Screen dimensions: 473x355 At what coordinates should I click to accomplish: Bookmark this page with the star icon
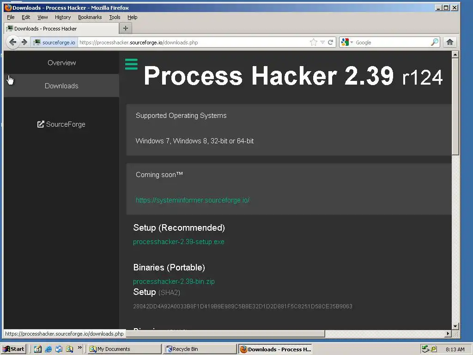tap(314, 42)
